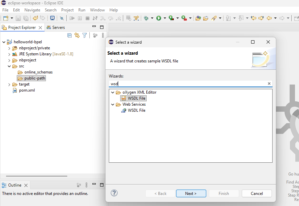Expand the nbproject/private folder
The height and width of the screenshot is (206, 299).
click(9, 48)
